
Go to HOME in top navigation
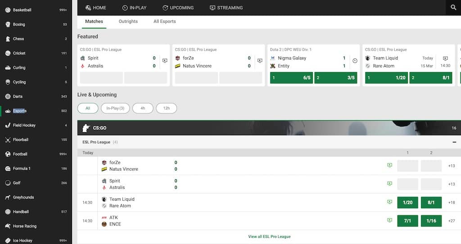pos(96,8)
